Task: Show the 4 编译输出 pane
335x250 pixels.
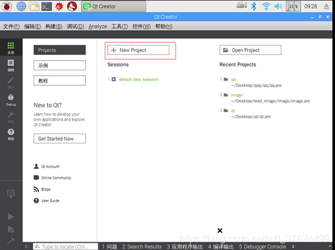Action: pos(221,246)
